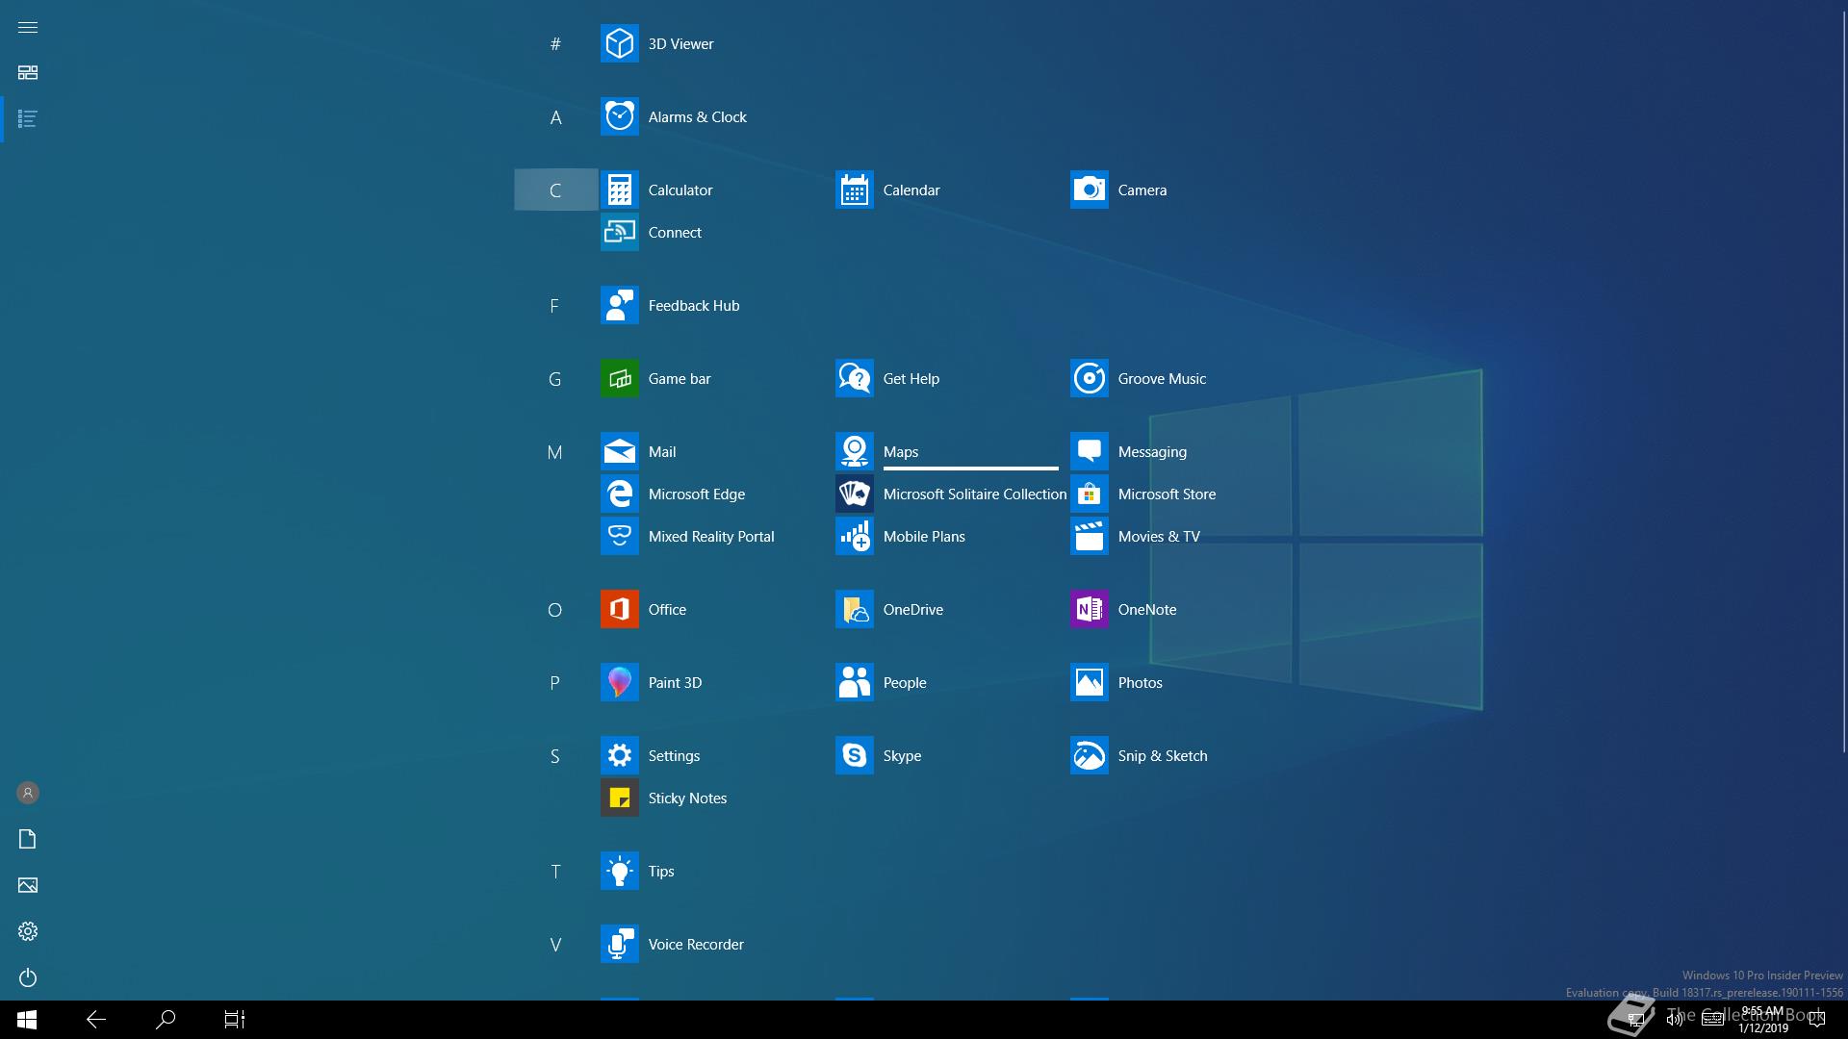Open Task View on the taskbar
Image resolution: width=1848 pixels, height=1039 pixels.
click(235, 1020)
